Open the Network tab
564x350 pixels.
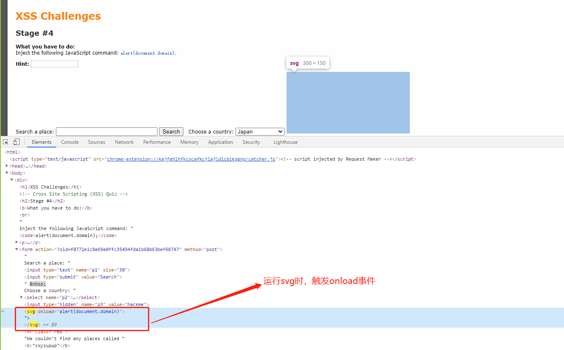point(124,142)
